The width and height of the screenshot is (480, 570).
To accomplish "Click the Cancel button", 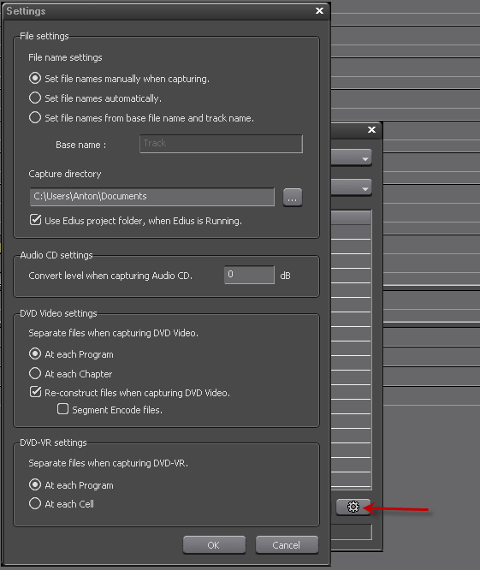I will (x=287, y=545).
